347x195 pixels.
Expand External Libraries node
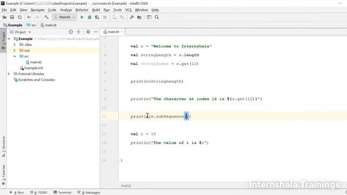coord(9,74)
